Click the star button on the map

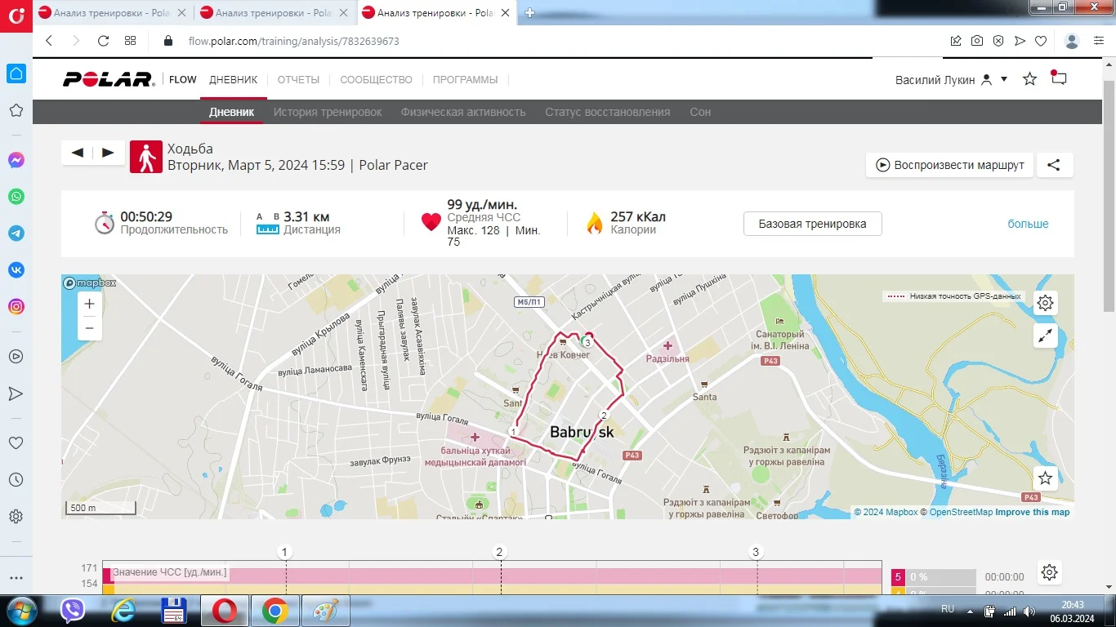tap(1045, 478)
